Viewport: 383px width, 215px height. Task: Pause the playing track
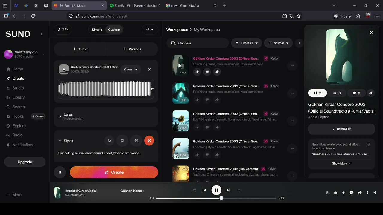pos(216,190)
